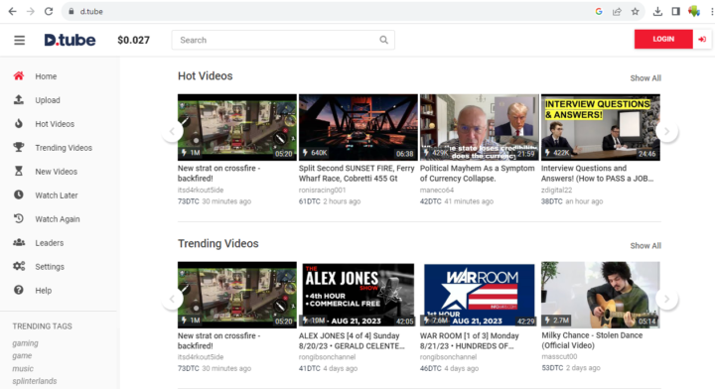
Task: Click the Watch Again history icon
Action: 19,218
